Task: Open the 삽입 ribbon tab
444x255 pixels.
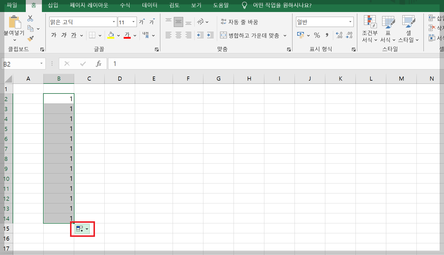Action: (x=53, y=5)
